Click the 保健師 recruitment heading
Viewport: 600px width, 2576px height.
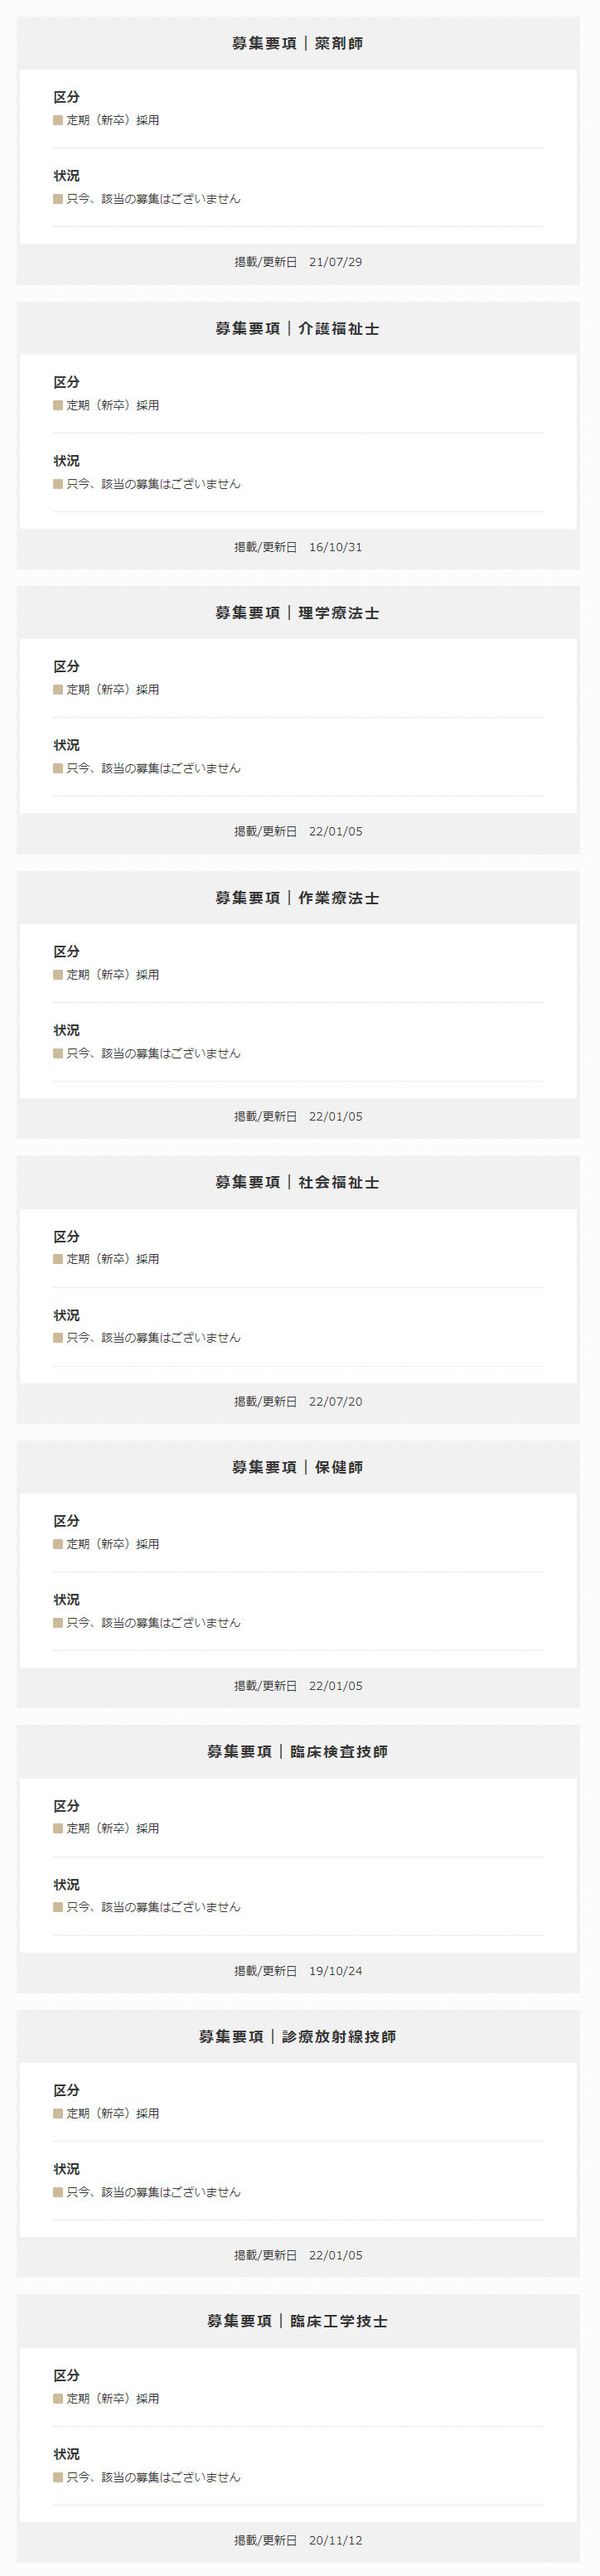click(x=298, y=1467)
